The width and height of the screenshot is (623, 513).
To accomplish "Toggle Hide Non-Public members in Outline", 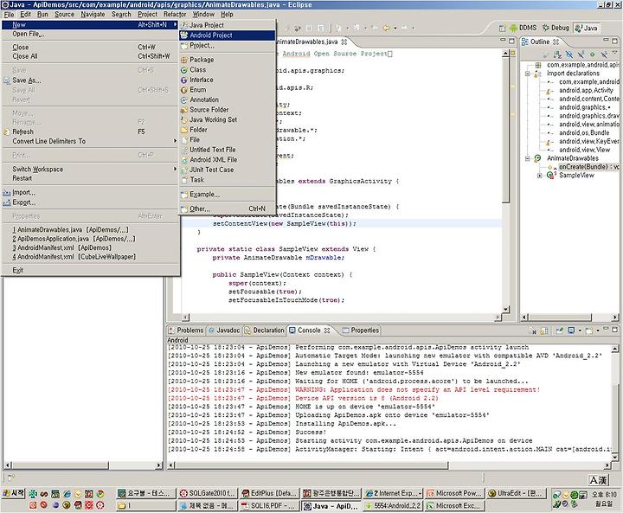I will tap(593, 55).
